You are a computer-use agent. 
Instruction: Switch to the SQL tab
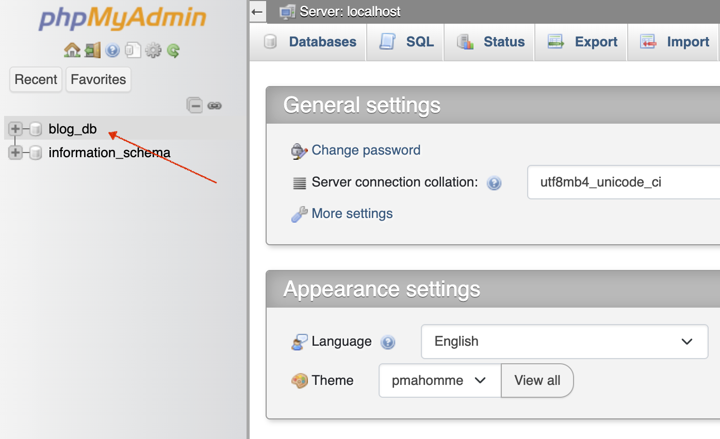406,42
